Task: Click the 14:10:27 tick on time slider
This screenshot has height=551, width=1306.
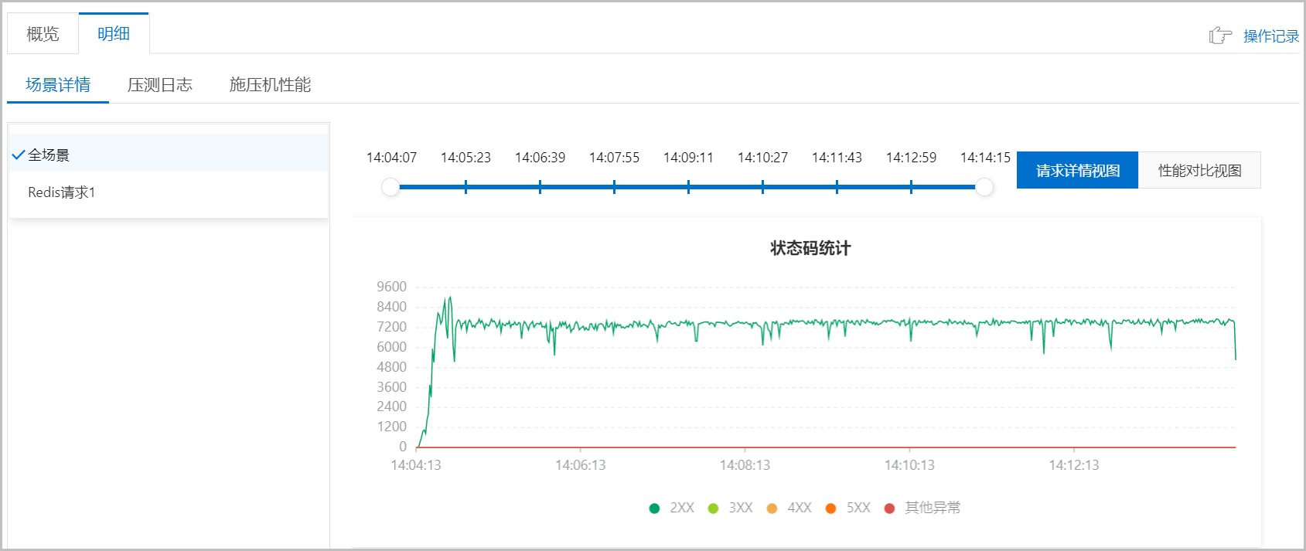Action: (762, 187)
